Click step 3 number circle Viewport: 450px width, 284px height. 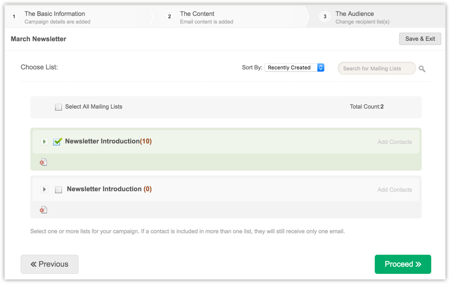coord(325,17)
